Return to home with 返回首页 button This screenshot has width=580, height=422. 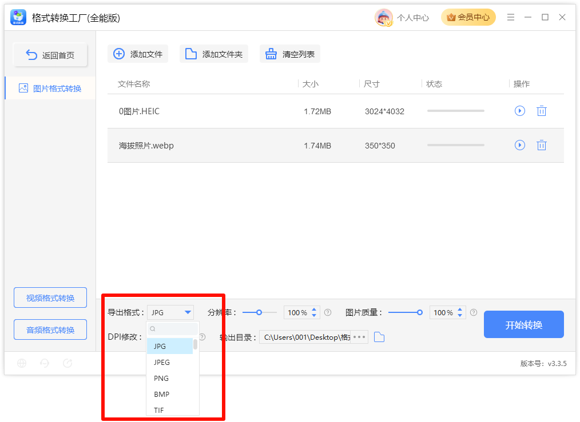(x=50, y=55)
